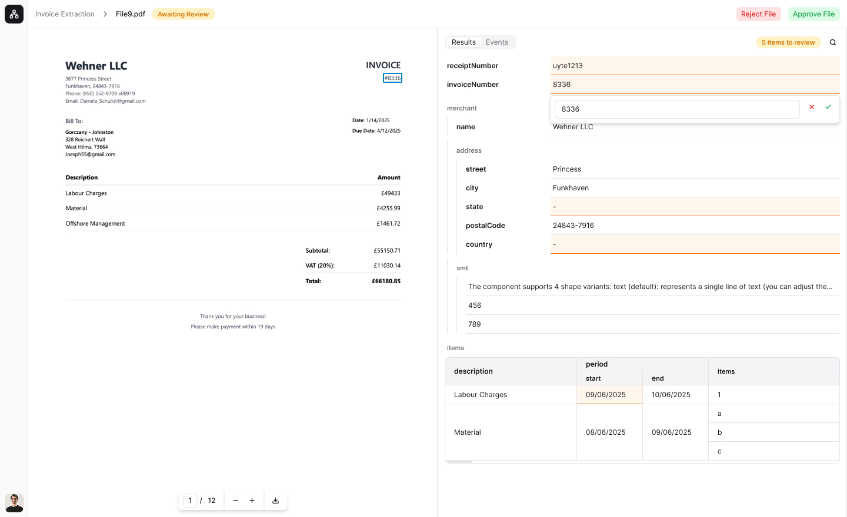Select item c in Material row

774,451
